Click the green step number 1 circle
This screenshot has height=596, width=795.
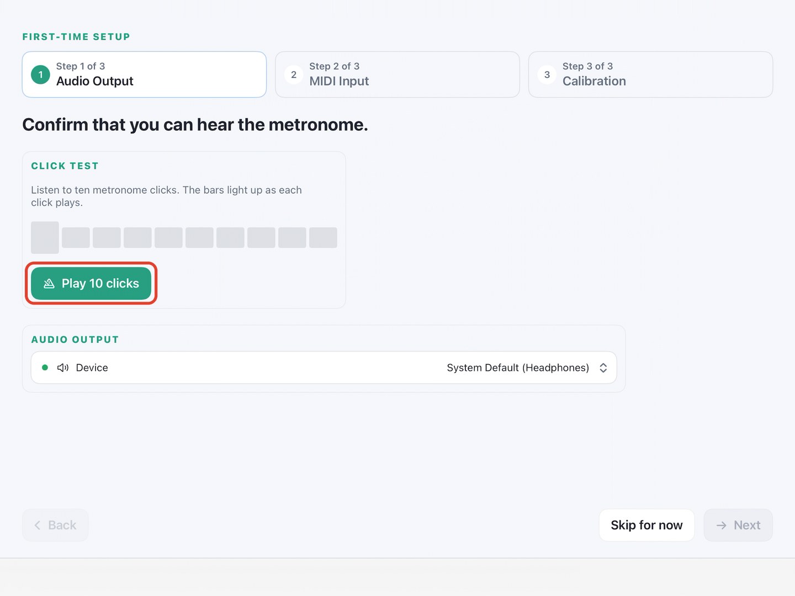[40, 74]
